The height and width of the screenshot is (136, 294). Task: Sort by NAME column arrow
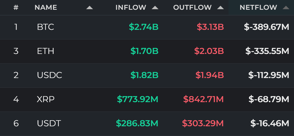tap(90, 8)
